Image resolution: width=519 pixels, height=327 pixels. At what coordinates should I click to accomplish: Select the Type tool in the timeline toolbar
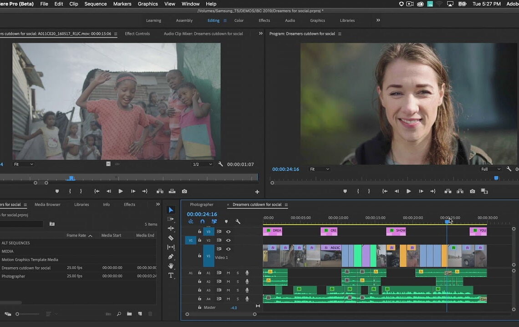coord(171,275)
